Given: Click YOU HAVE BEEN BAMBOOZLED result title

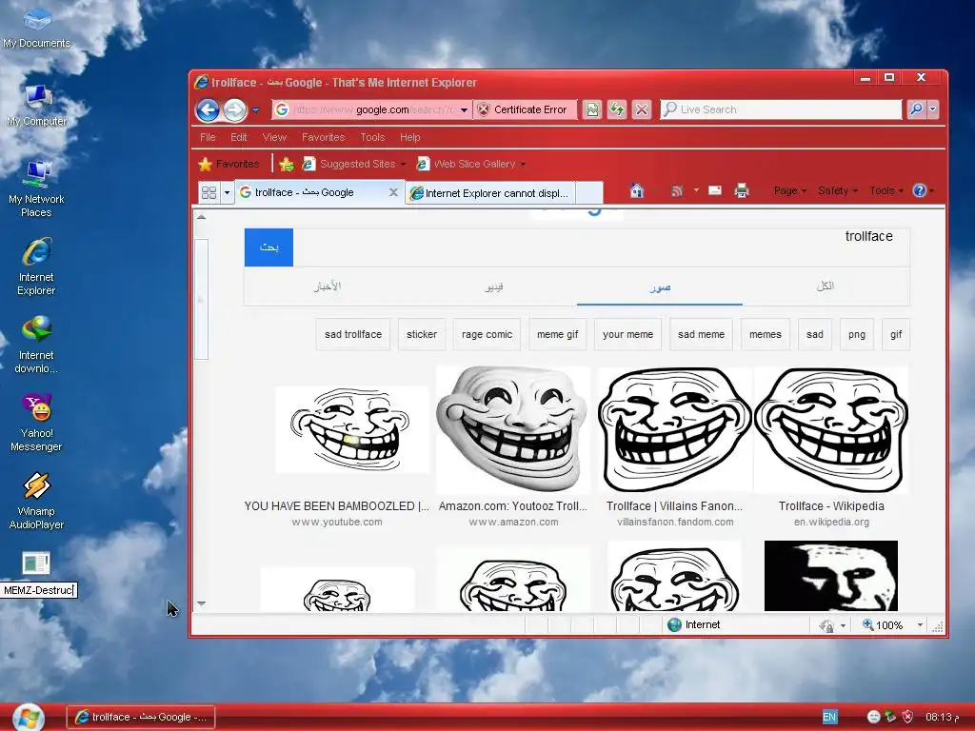Looking at the screenshot, I should [x=336, y=506].
